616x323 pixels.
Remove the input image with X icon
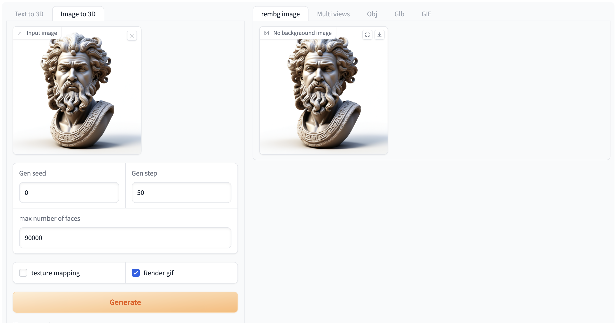pyautogui.click(x=132, y=36)
